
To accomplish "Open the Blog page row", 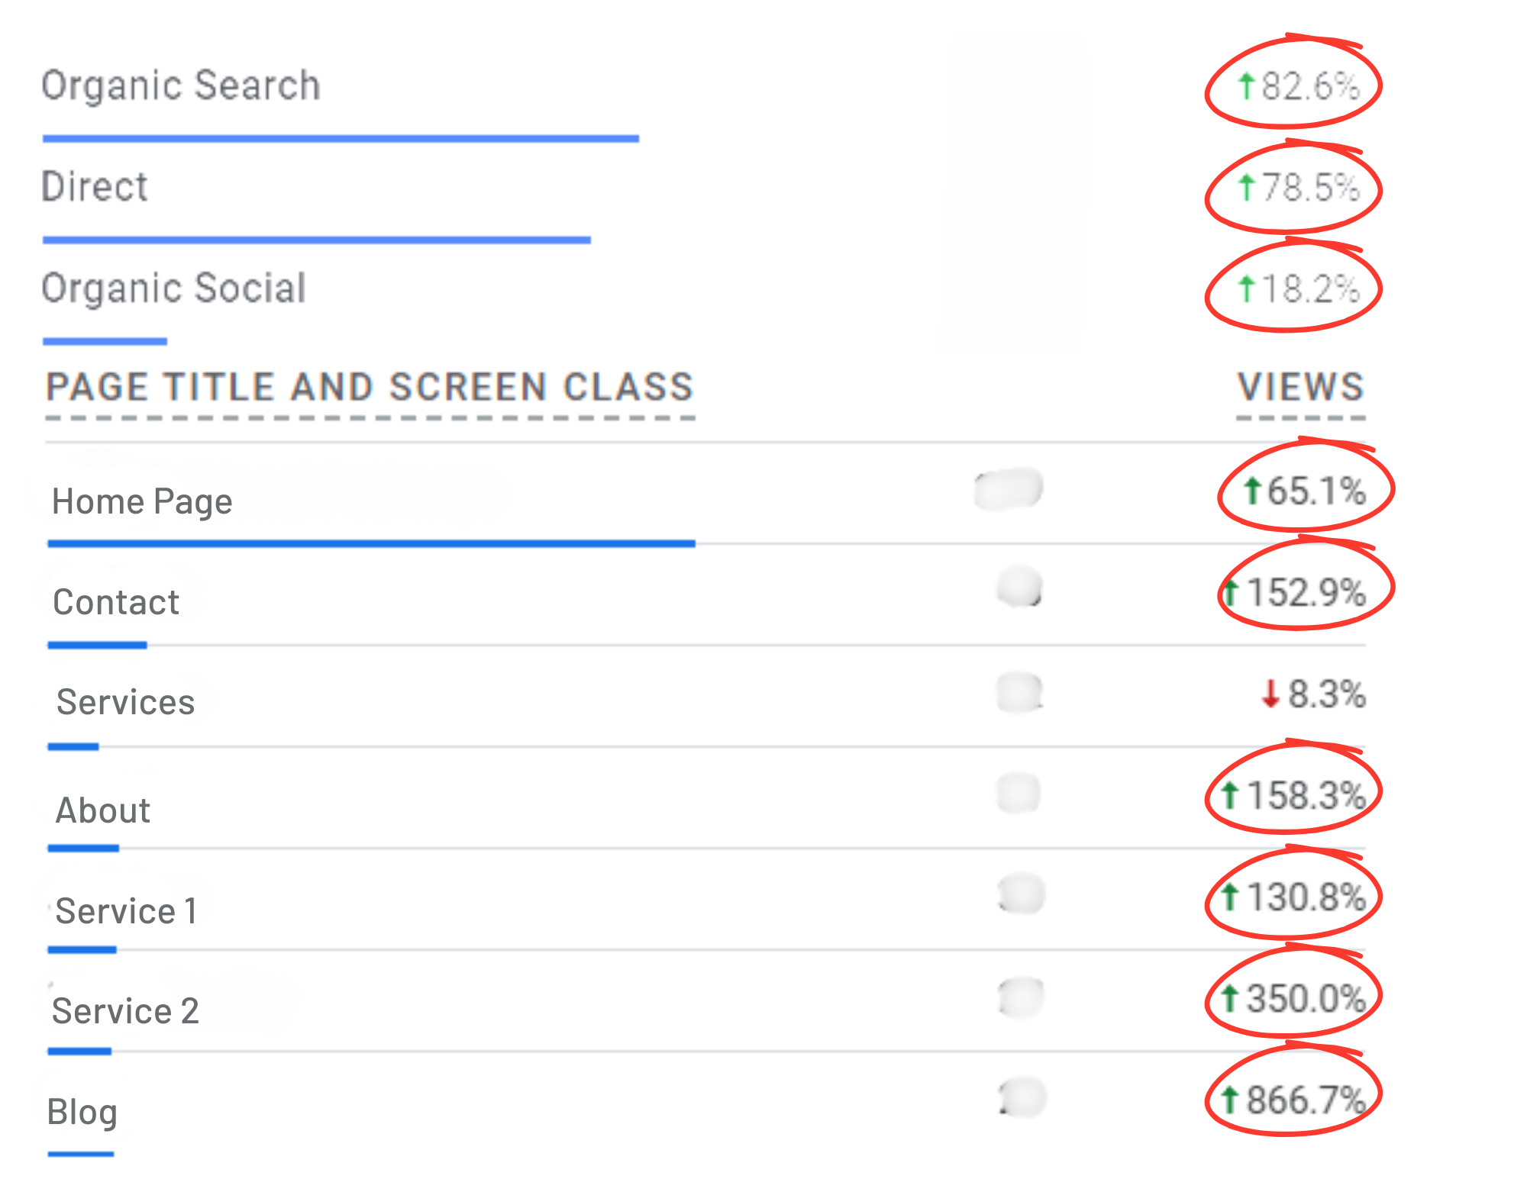I will (82, 1112).
